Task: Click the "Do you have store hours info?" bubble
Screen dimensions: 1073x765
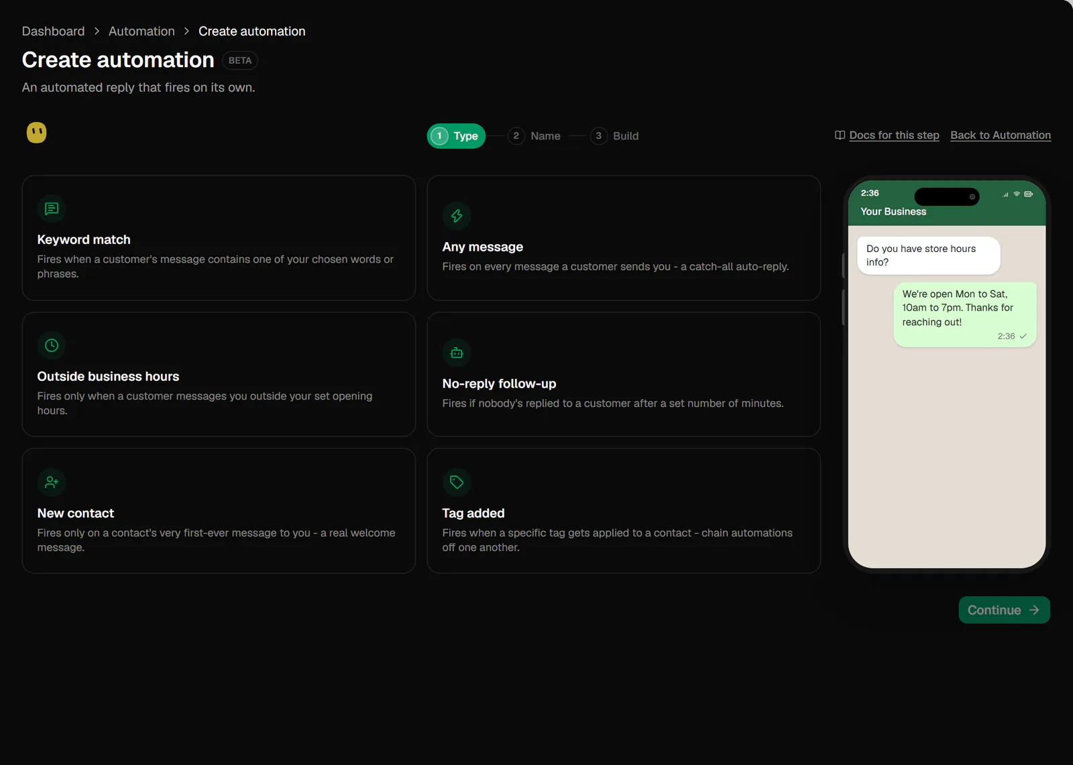Action: click(x=929, y=255)
